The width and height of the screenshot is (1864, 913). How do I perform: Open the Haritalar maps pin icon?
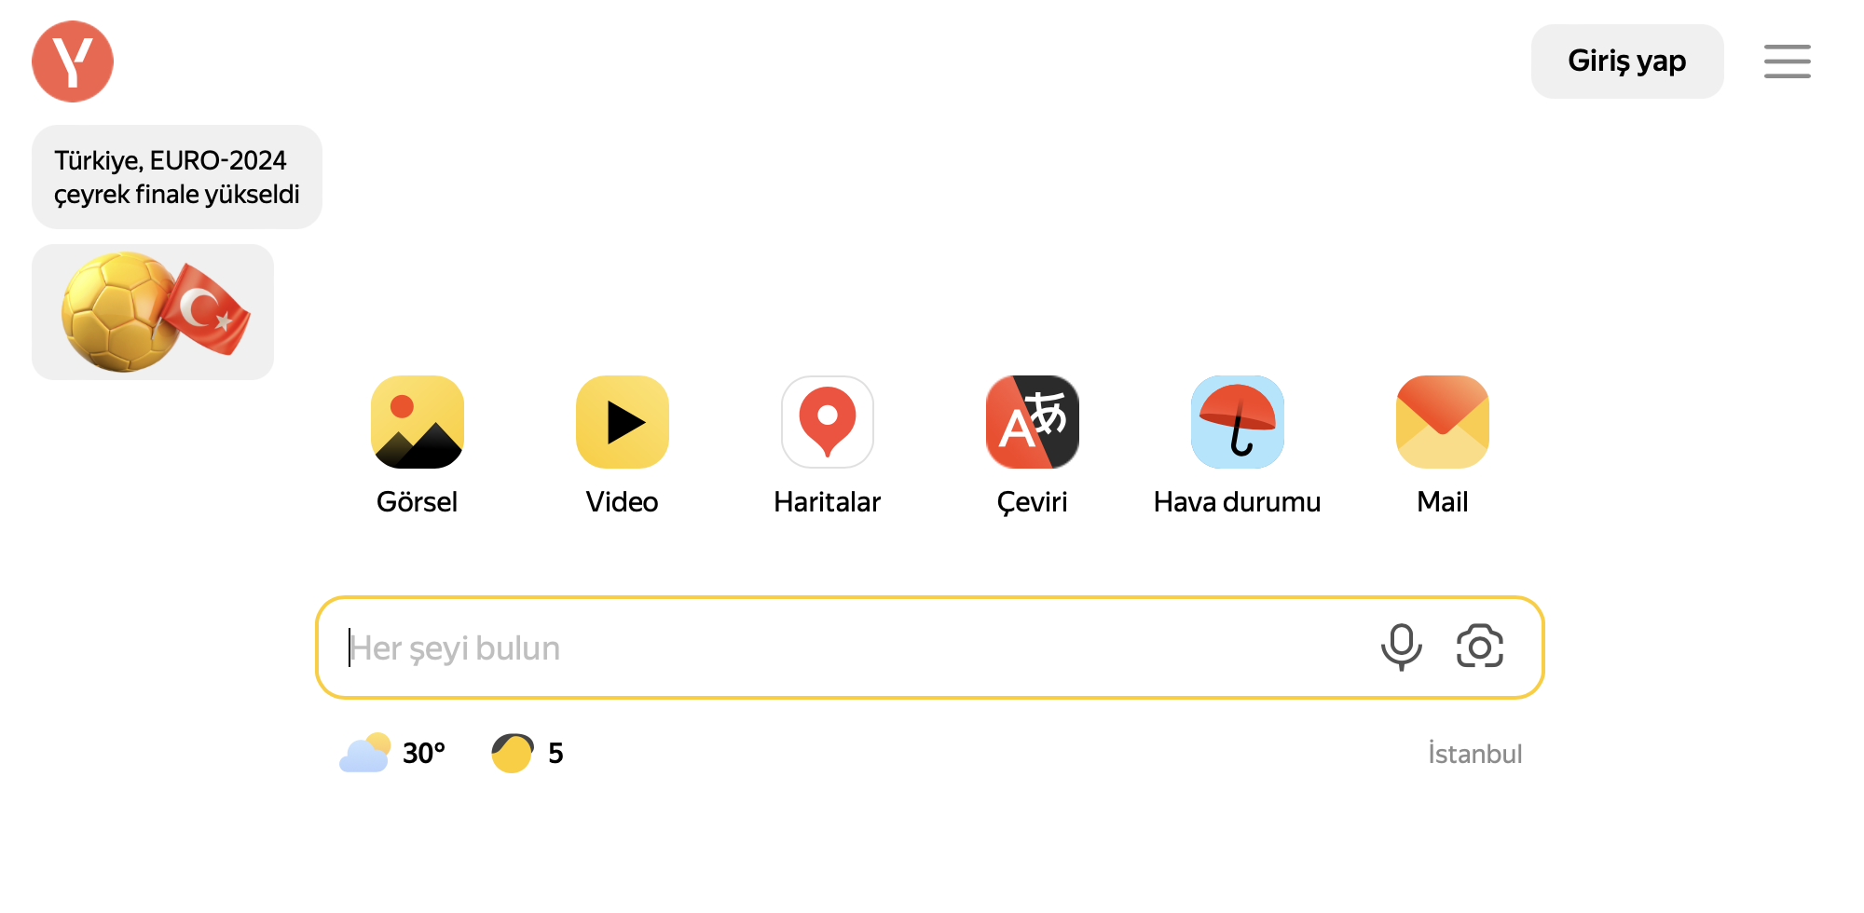click(828, 422)
